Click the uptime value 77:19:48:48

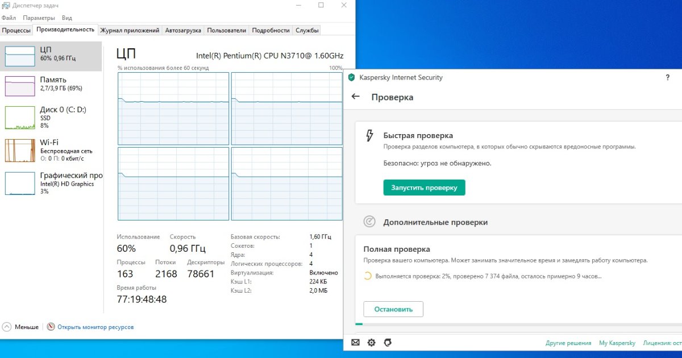(142, 299)
